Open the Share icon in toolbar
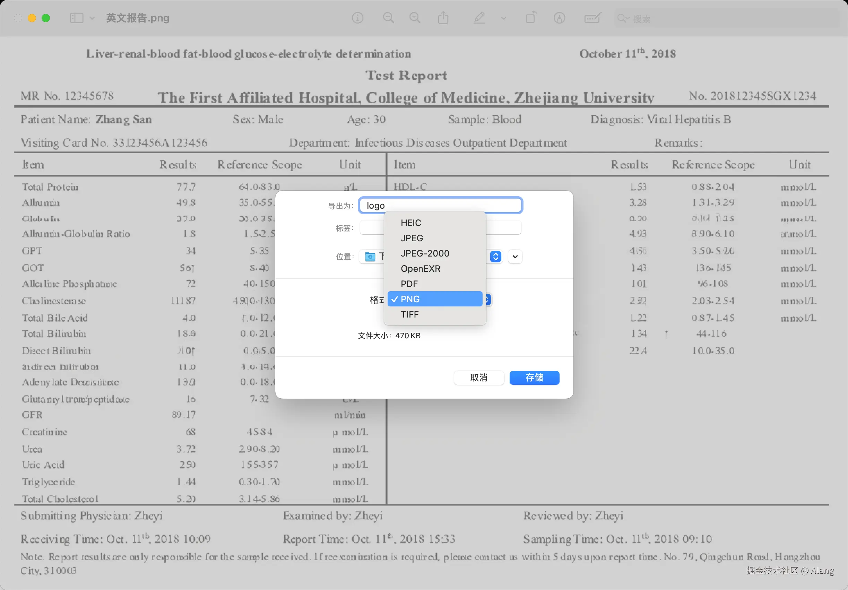This screenshot has height=590, width=848. pyautogui.click(x=443, y=18)
